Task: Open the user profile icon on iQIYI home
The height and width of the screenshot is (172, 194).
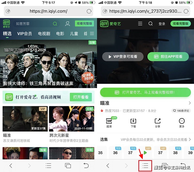Action: click(68, 24)
